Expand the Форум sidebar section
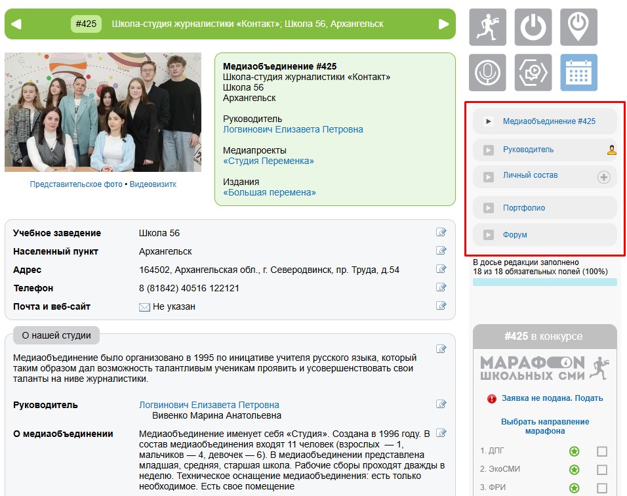Screen dimensions: 627x496 [x=515, y=235]
